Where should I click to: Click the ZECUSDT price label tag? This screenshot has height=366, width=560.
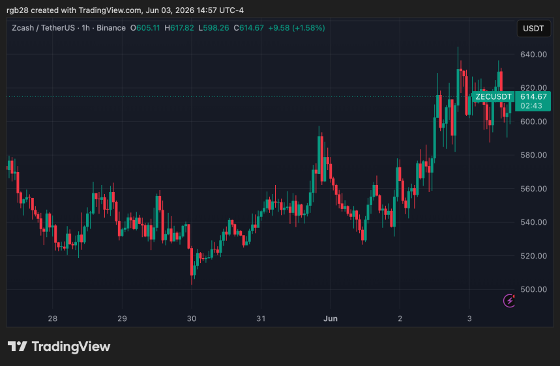494,96
